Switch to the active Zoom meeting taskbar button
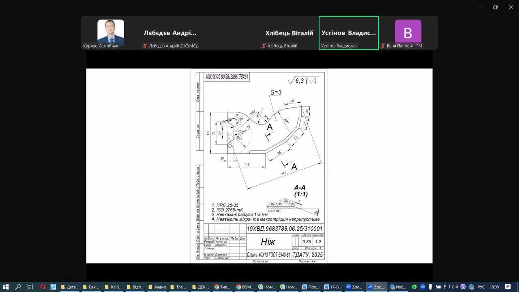The width and height of the screenshot is (519, 292). 375,287
